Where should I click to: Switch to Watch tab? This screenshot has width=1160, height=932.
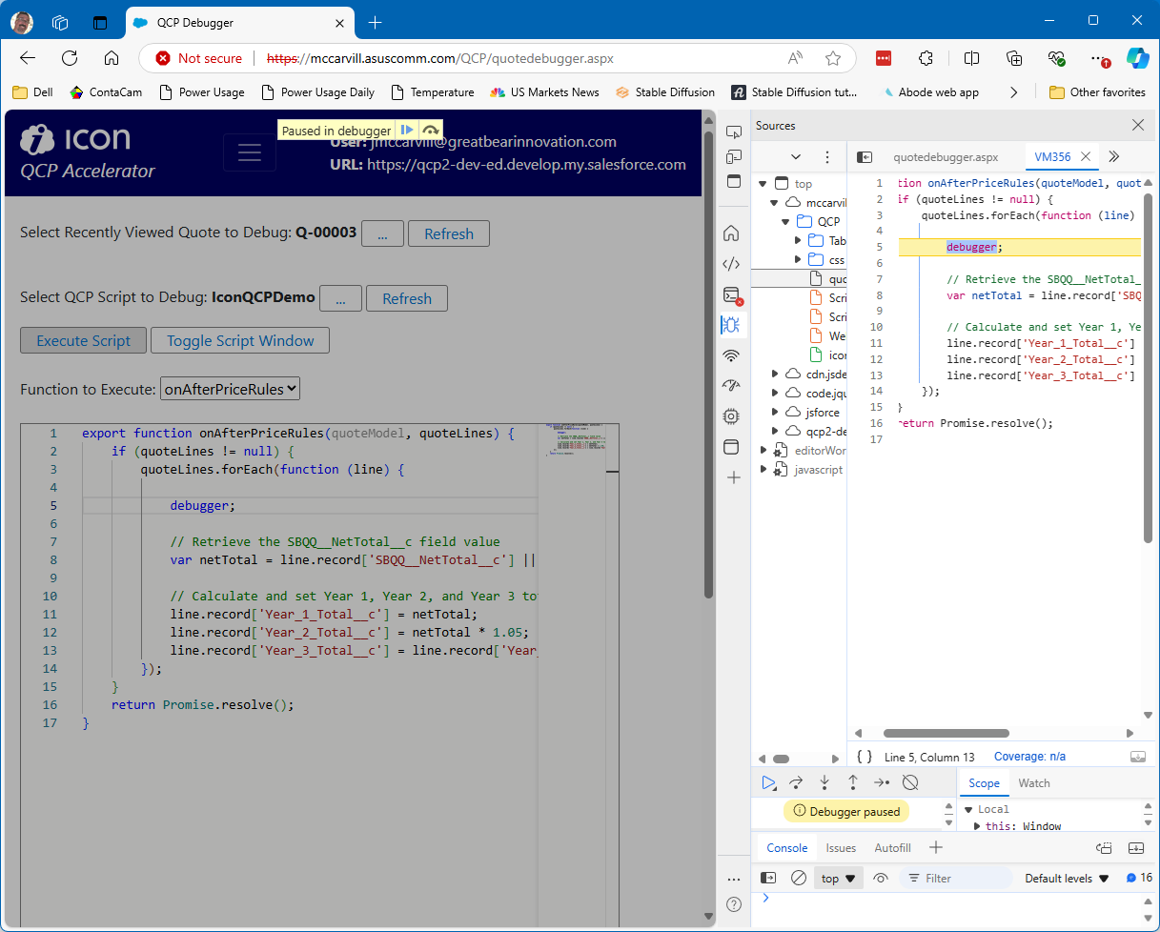point(1034,782)
